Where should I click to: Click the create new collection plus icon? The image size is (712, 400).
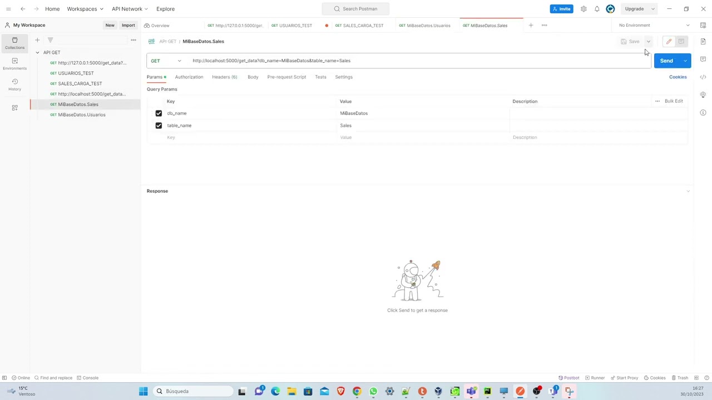click(x=37, y=40)
